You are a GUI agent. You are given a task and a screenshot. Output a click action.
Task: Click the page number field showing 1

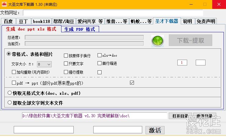(182, 62)
